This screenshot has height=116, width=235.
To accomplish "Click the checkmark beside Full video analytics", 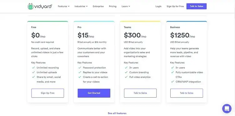I will 126,77.
